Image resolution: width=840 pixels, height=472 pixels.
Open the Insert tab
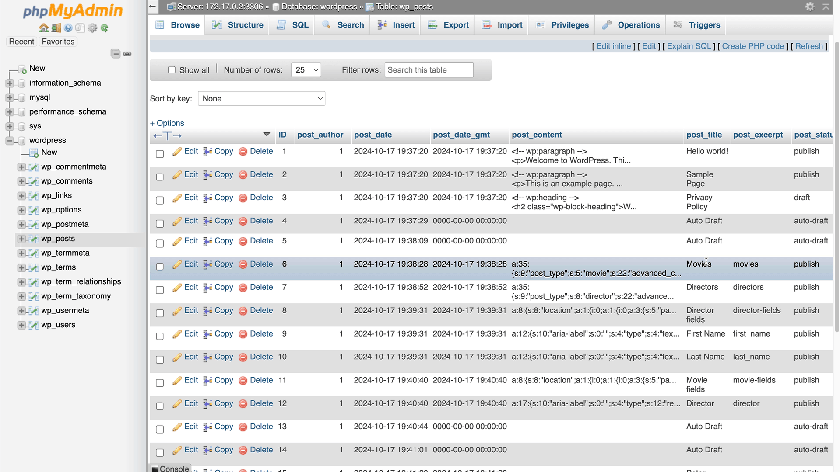396,25
